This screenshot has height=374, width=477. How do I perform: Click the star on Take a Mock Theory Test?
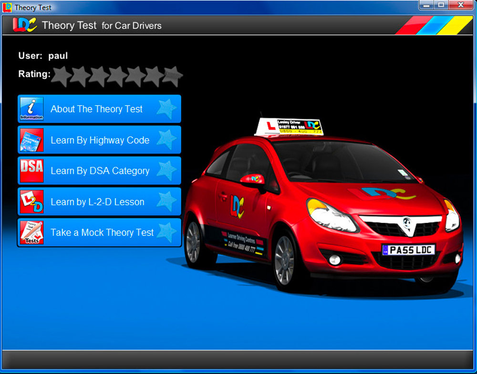point(166,232)
